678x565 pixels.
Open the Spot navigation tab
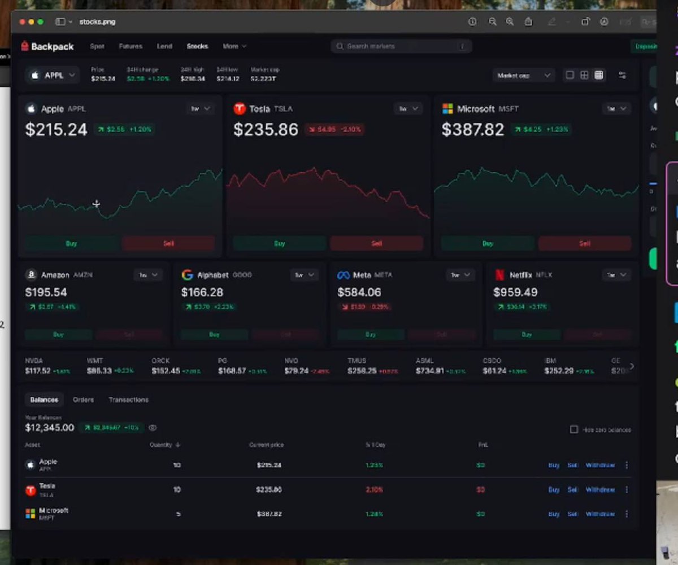(97, 46)
